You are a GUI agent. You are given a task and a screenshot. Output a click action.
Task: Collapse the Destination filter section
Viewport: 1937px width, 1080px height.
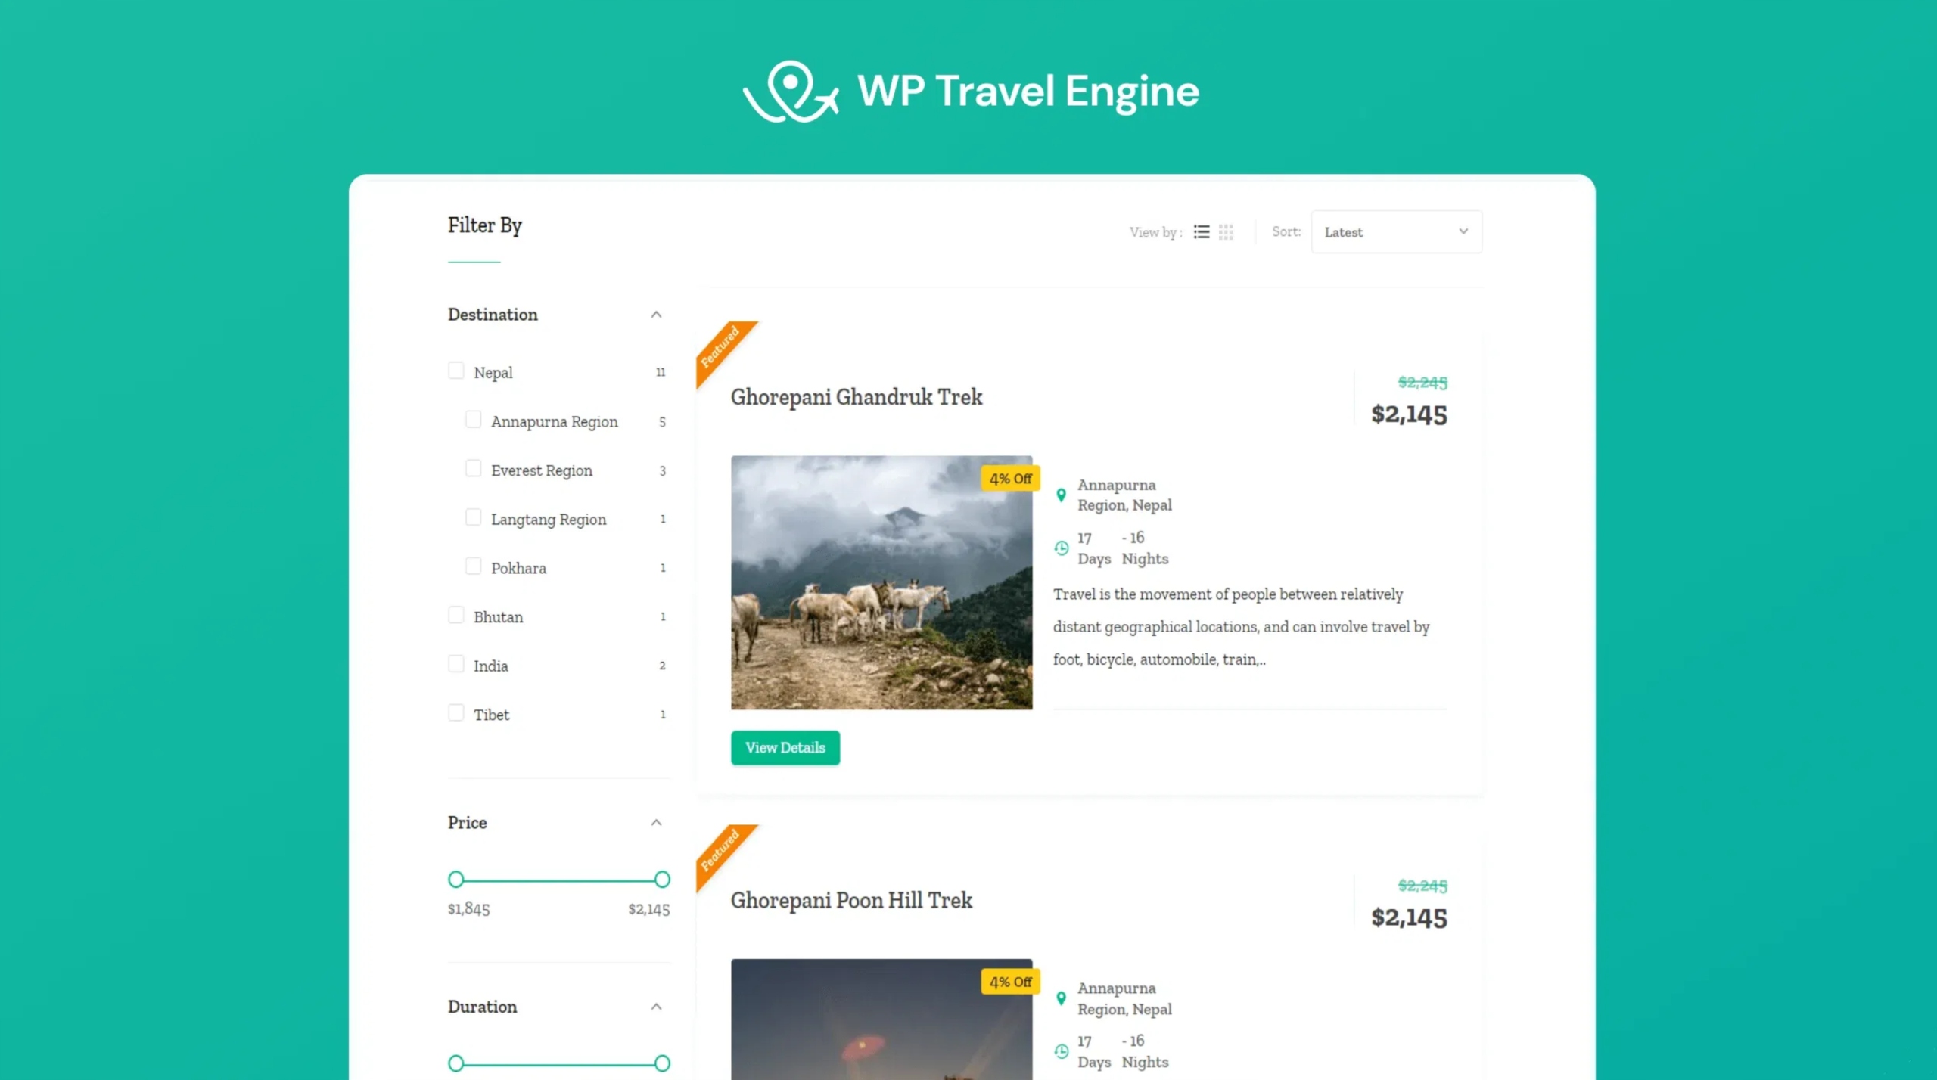[x=656, y=315]
